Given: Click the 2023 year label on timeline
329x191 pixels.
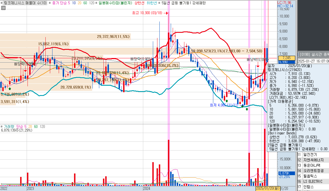Looking at the screenshot, I should 30,188.
